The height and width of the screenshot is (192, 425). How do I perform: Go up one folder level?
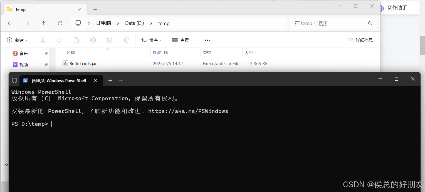(43, 23)
